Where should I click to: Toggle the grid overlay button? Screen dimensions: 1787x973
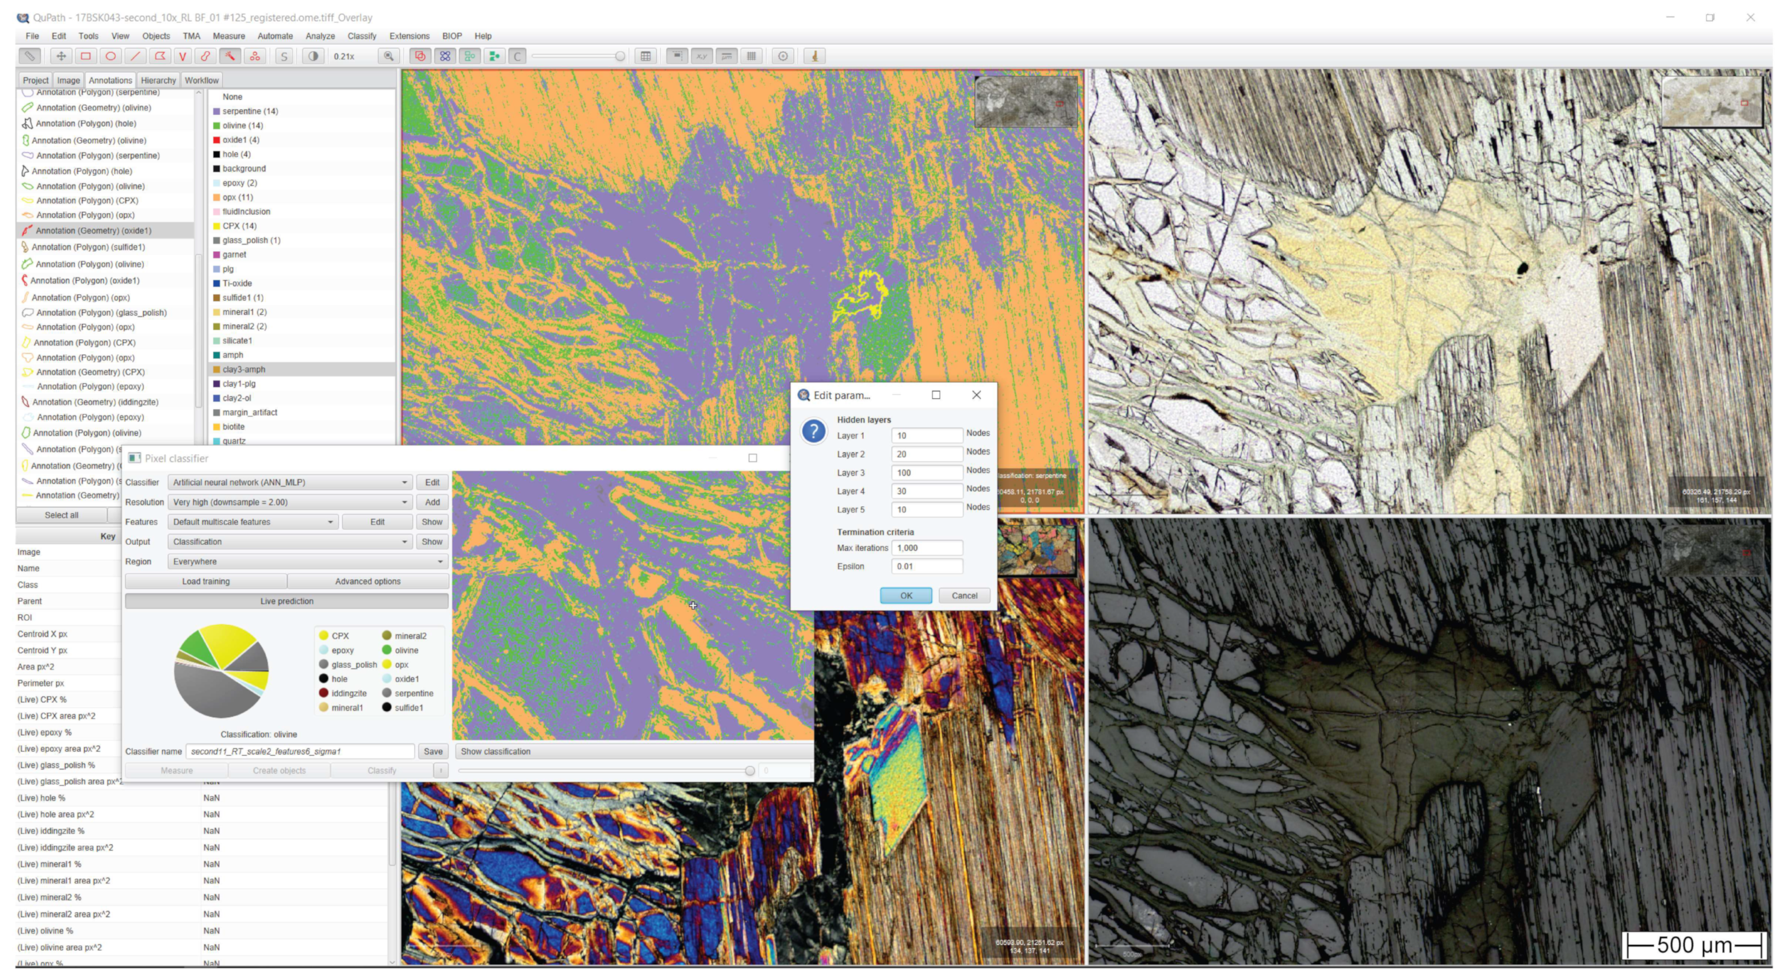pos(751,56)
